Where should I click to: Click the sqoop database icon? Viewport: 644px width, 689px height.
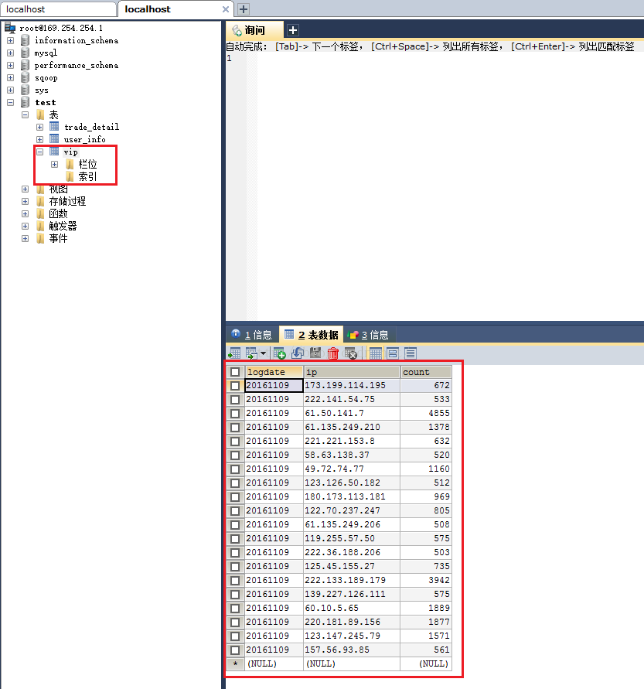(26, 77)
